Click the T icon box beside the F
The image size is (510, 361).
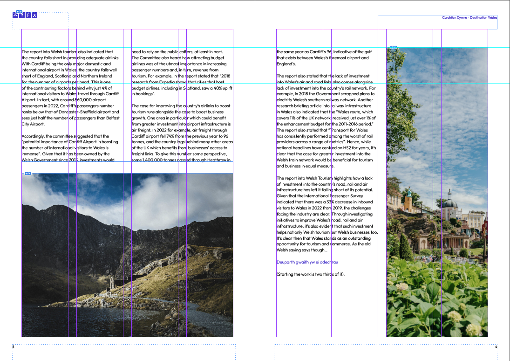tap(22, 15)
